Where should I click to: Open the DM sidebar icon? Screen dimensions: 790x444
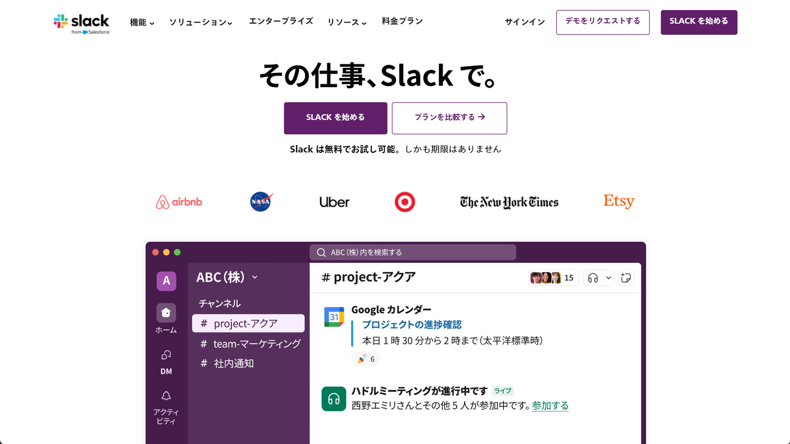(166, 355)
